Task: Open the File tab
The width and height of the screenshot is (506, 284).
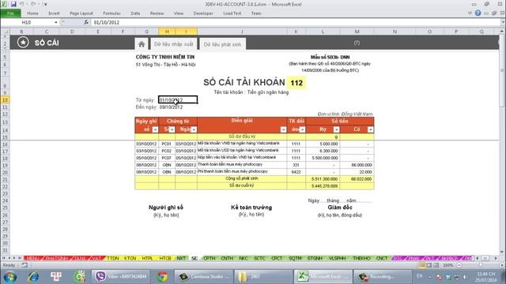Action: click(x=10, y=13)
